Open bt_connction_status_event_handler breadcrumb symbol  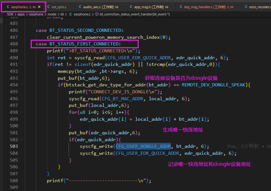tap(135, 14)
